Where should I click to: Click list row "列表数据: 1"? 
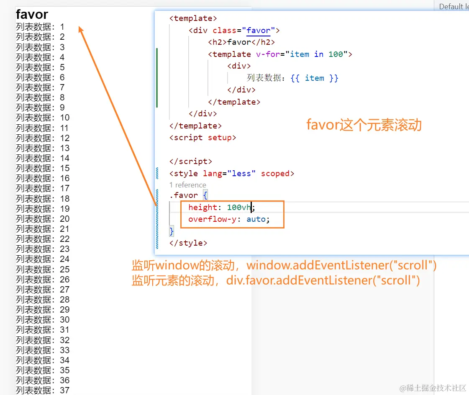click(x=40, y=27)
